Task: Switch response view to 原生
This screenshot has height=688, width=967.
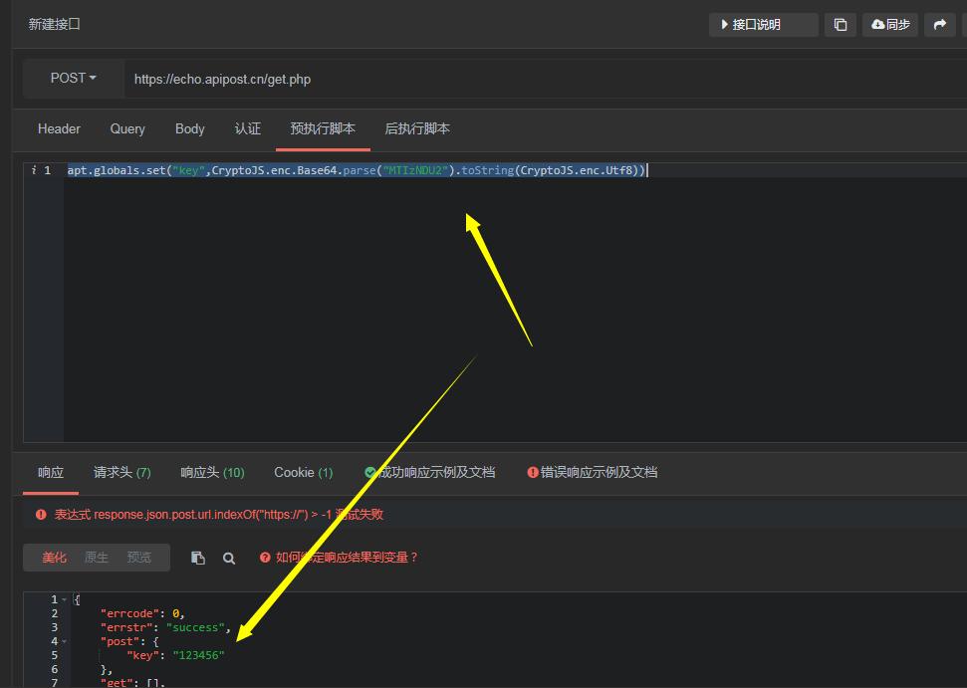Action: tap(97, 558)
